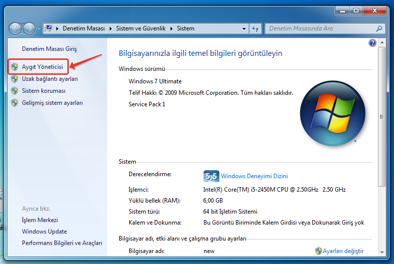The height and width of the screenshot is (264, 394).
Task: Click the Forward navigation arrow button
Action: coord(29,29)
